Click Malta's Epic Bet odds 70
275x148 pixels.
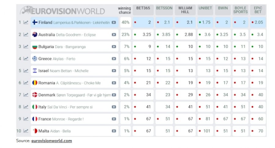coord(258,131)
